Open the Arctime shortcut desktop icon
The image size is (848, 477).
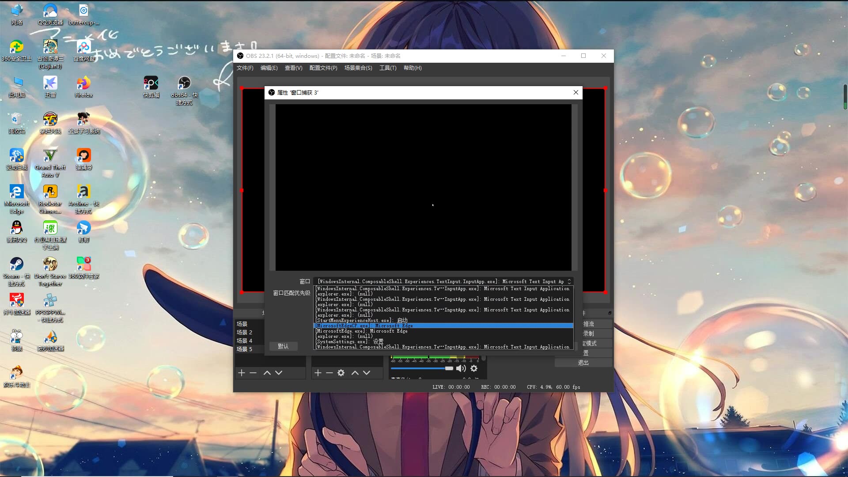(x=84, y=199)
